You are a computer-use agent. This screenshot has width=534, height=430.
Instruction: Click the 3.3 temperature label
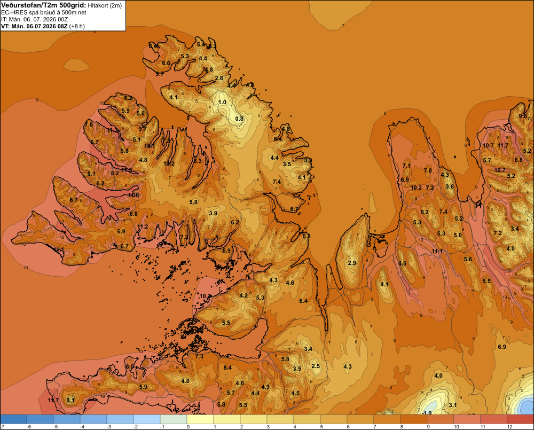[x=308, y=160]
